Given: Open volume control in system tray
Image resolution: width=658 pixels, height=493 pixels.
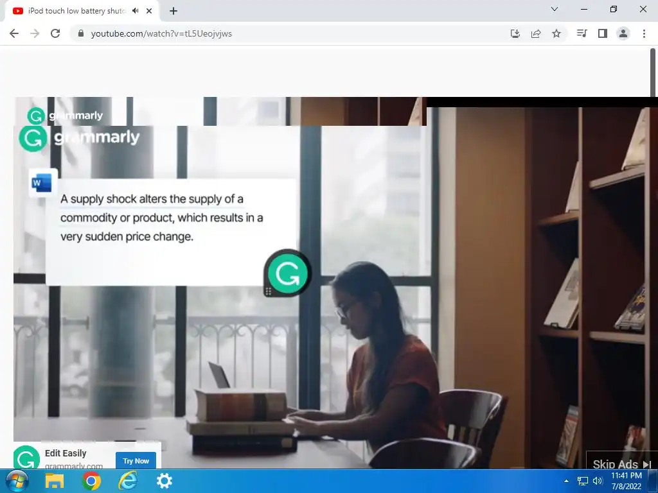Looking at the screenshot, I should [598, 481].
